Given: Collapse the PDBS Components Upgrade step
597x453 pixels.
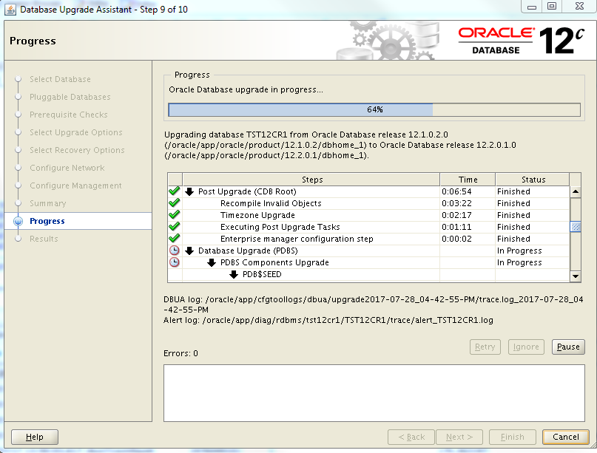Looking at the screenshot, I should pyautogui.click(x=212, y=263).
